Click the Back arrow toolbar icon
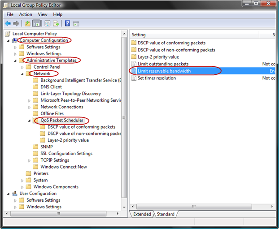Image resolution: width=279 pixels, height=229 pixels. click(x=8, y=23)
